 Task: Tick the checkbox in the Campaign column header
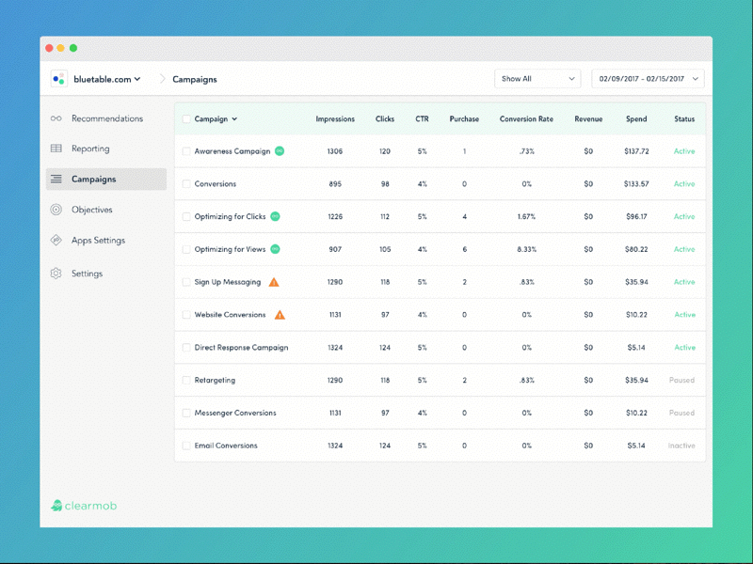[185, 118]
